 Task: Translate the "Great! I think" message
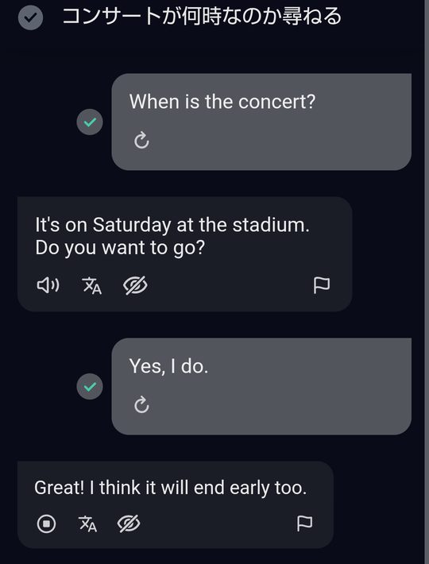tap(87, 523)
